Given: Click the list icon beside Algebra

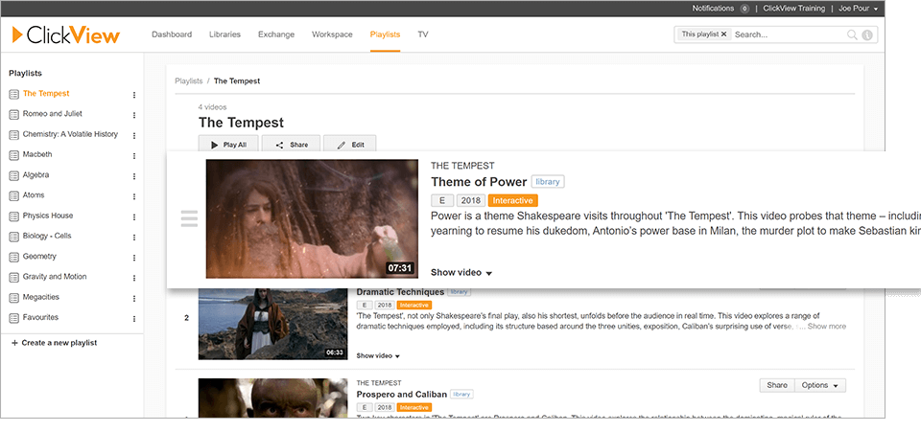Looking at the screenshot, I should (14, 176).
